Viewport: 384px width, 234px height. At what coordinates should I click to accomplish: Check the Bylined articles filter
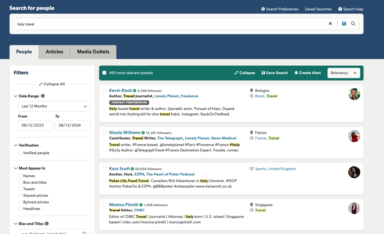pos(20,202)
